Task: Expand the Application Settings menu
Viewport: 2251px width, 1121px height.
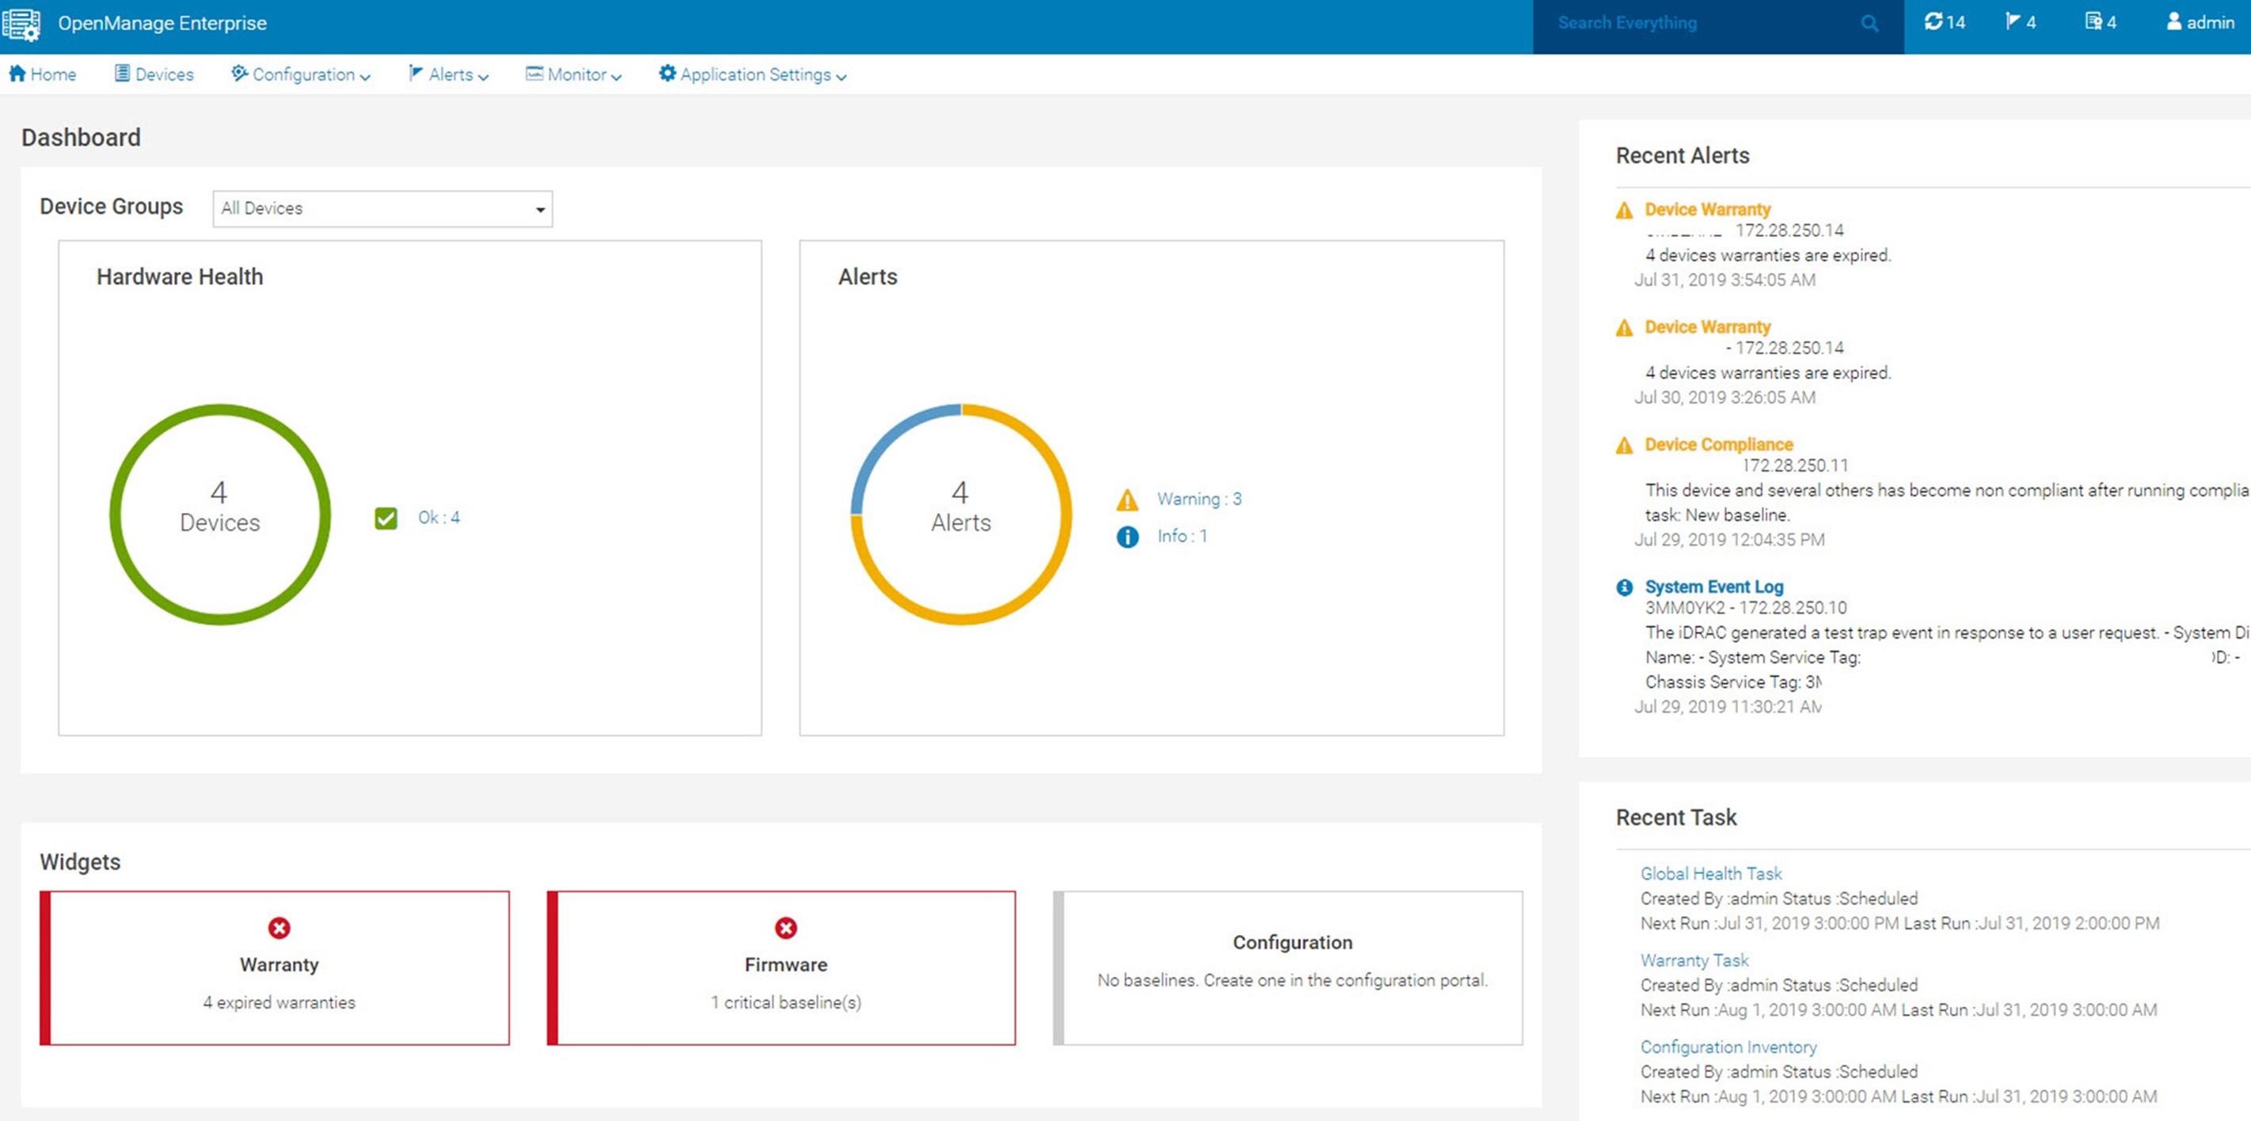Action: [x=752, y=74]
